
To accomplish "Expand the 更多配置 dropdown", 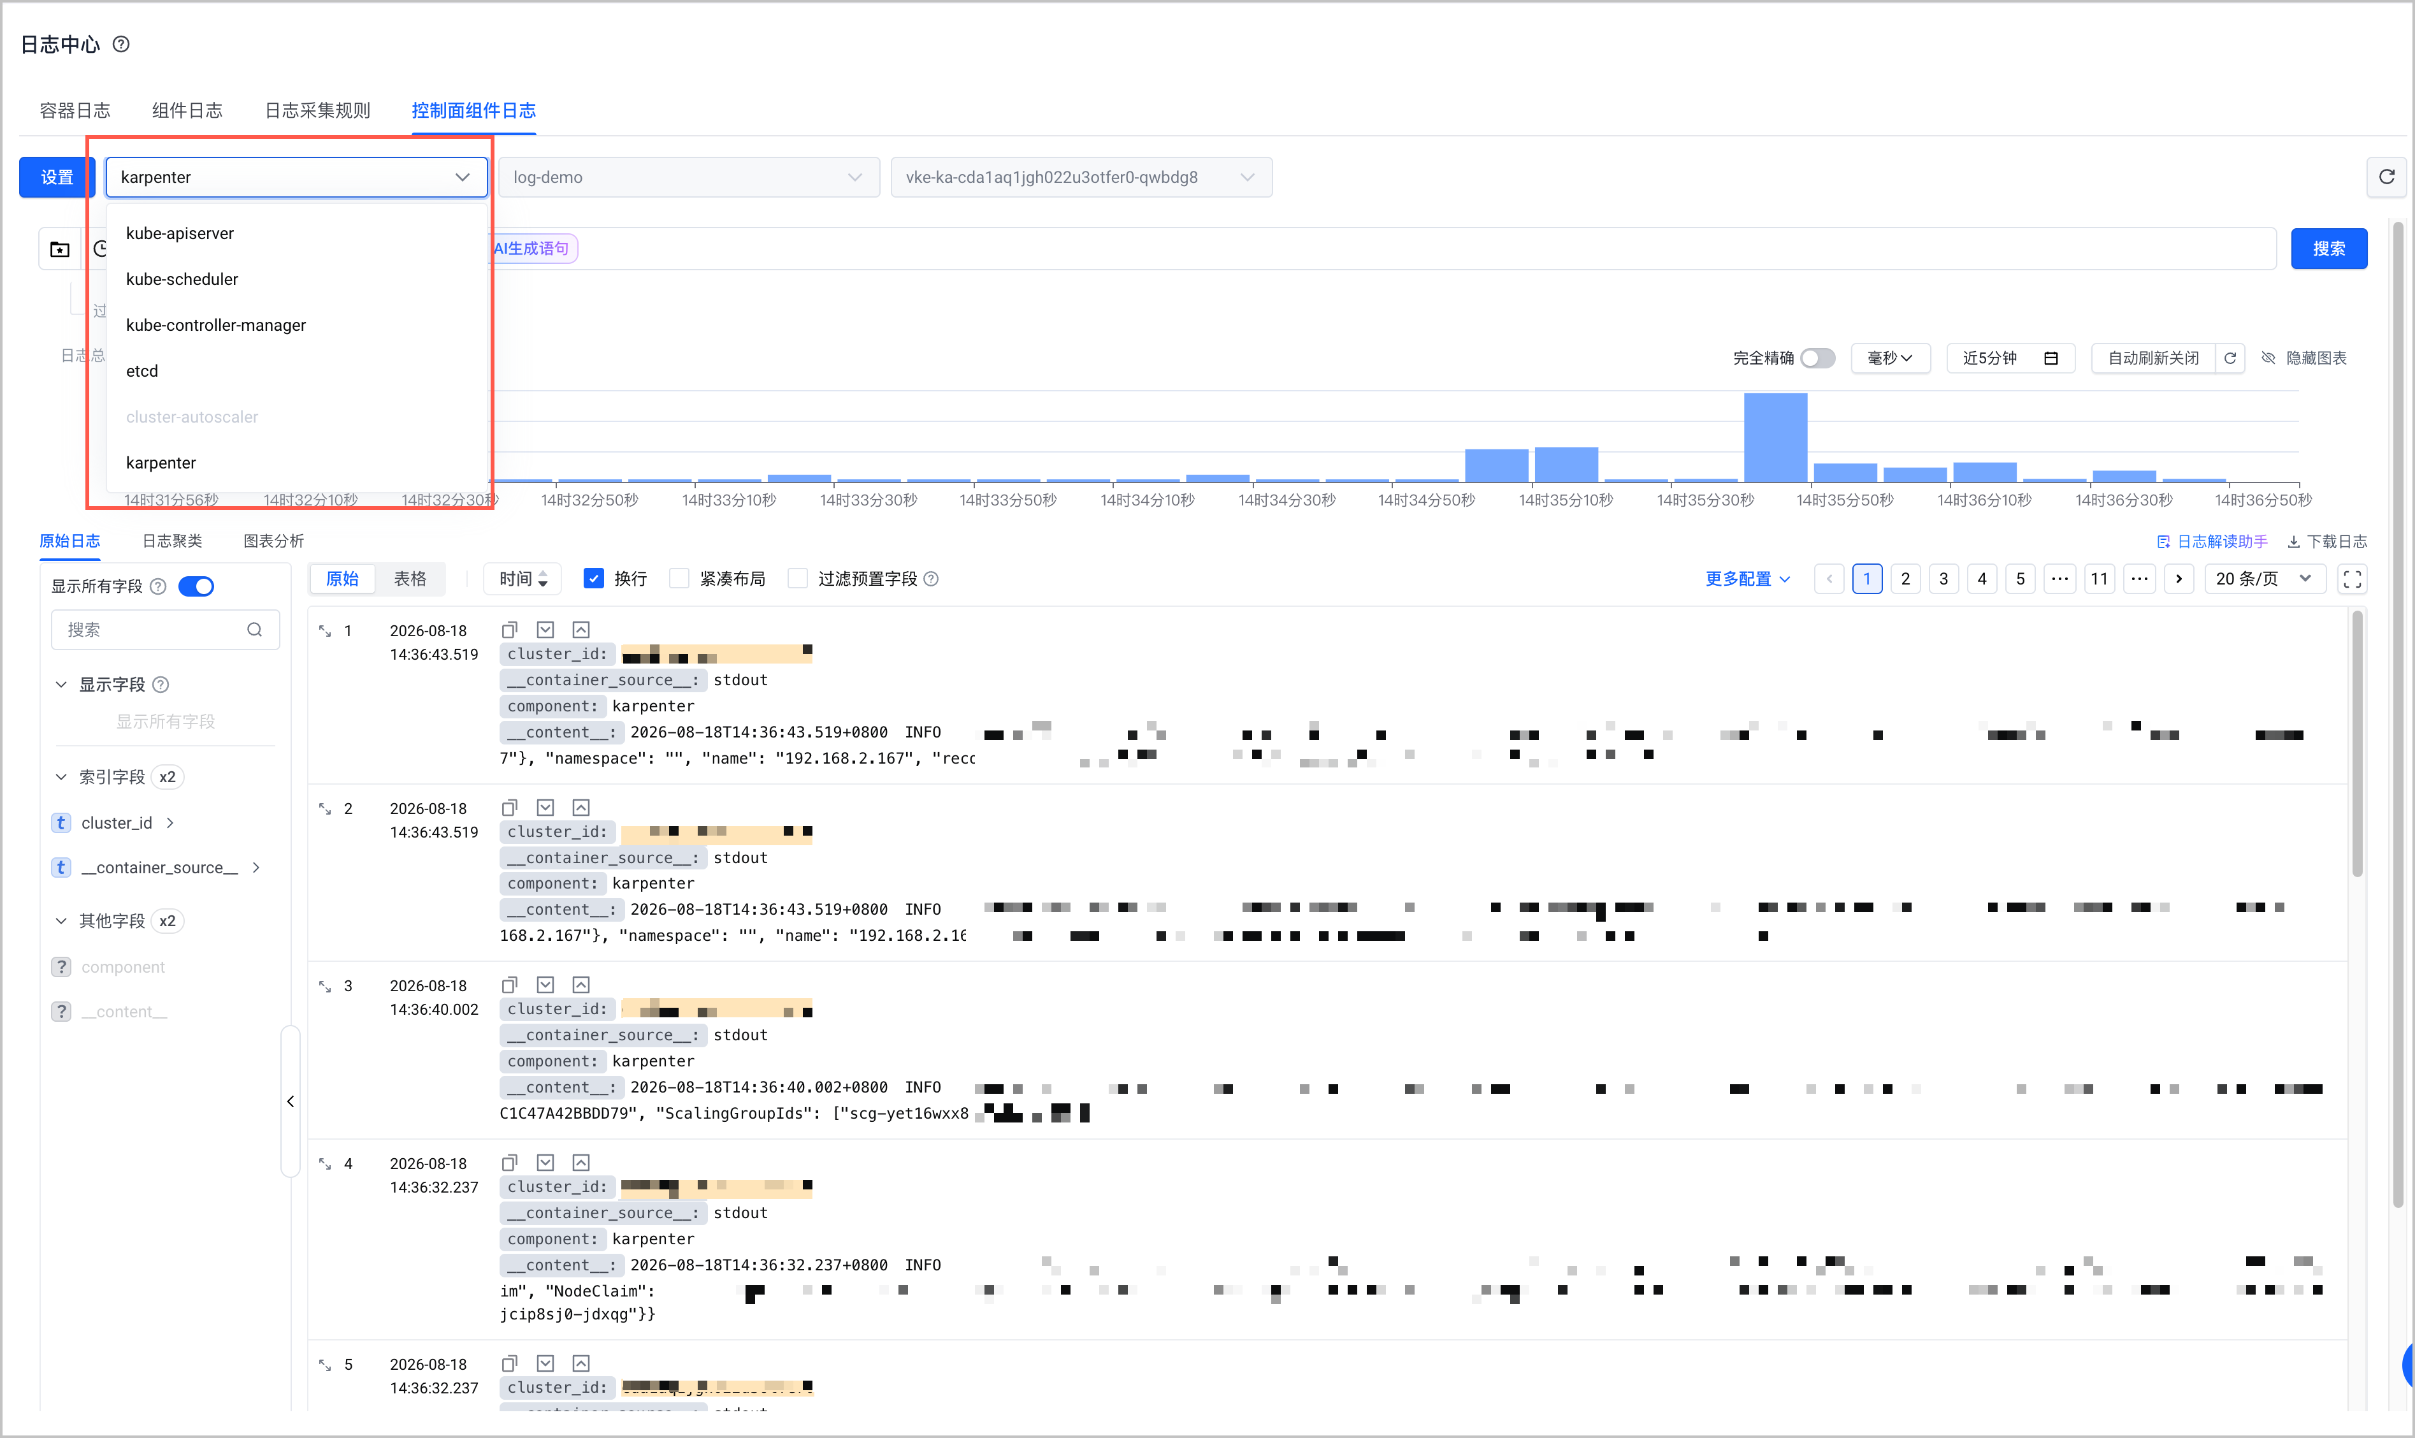I will [1748, 579].
